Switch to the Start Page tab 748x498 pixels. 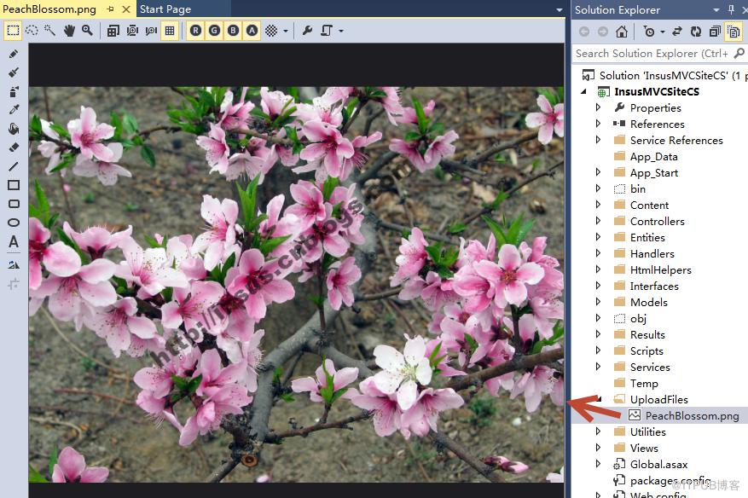tap(165, 9)
